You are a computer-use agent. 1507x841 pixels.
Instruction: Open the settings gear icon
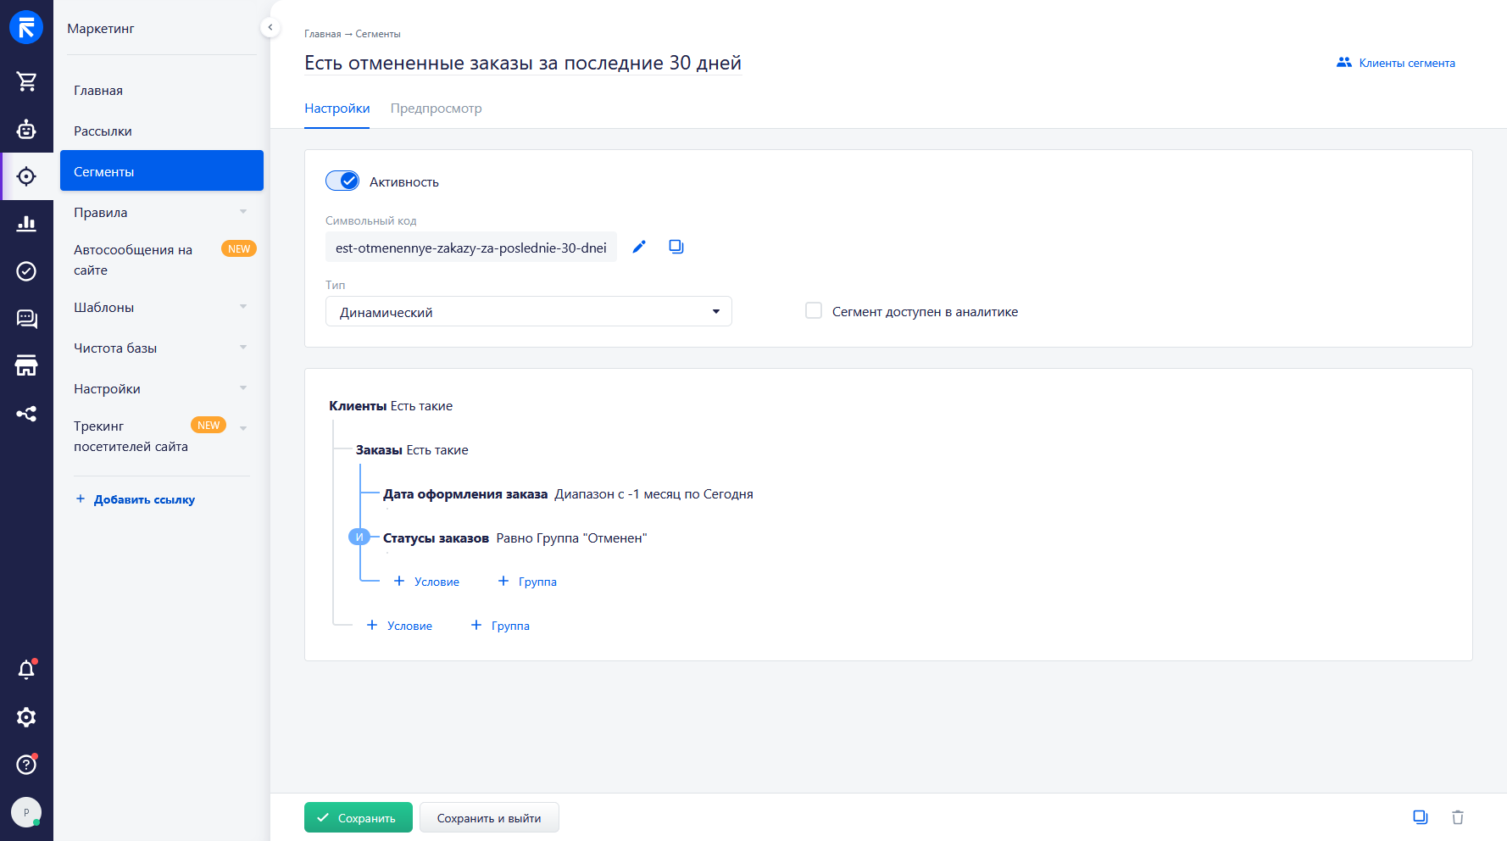pyautogui.click(x=26, y=717)
